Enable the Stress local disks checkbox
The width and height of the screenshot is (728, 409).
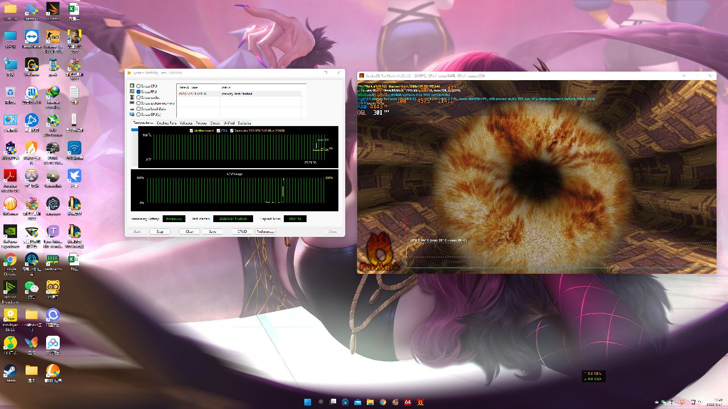[x=138, y=108]
